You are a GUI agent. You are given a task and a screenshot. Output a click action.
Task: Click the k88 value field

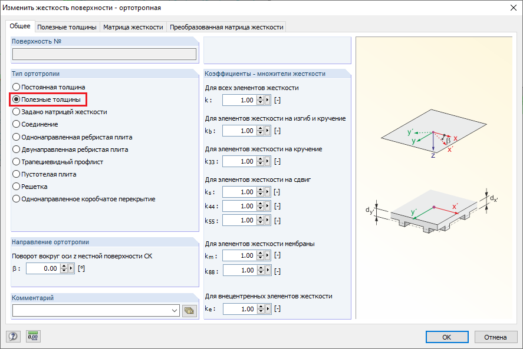(240, 270)
